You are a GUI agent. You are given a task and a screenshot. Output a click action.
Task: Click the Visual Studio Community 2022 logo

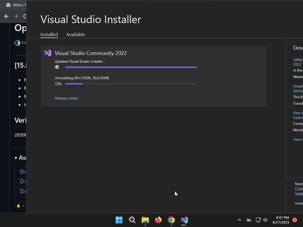coord(48,53)
